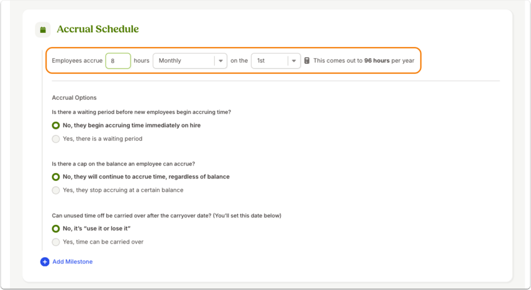The image size is (531, 290).
Task: Open the 1st day-of-month dropdown
Action: [276, 61]
